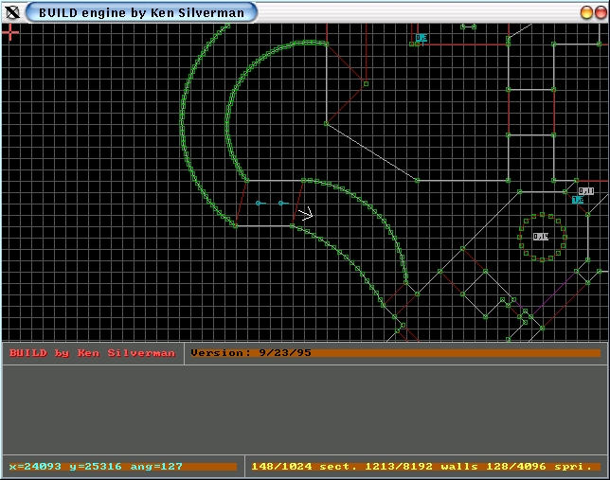Click the long purple diagonal wall line
Viewport: 610px width, 480px height.
(554, 293)
